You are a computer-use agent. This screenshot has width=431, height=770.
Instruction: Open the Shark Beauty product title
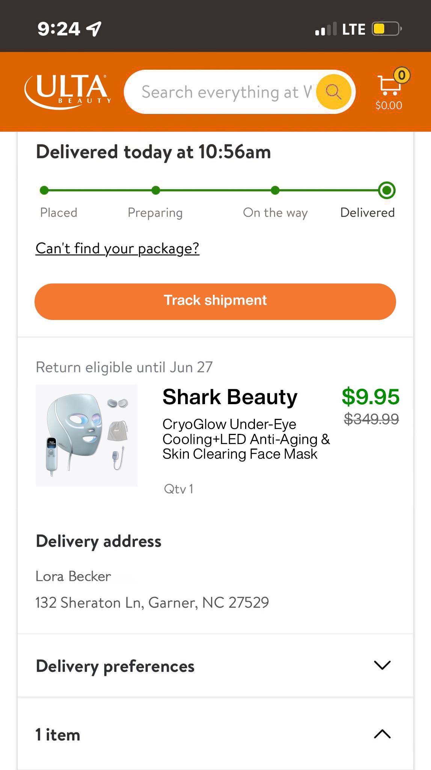pos(230,397)
